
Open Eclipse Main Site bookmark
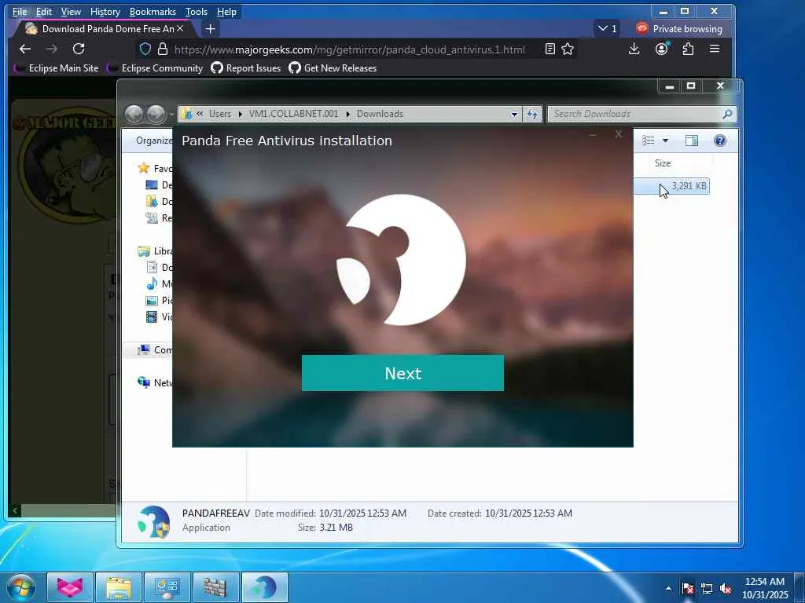click(x=57, y=68)
